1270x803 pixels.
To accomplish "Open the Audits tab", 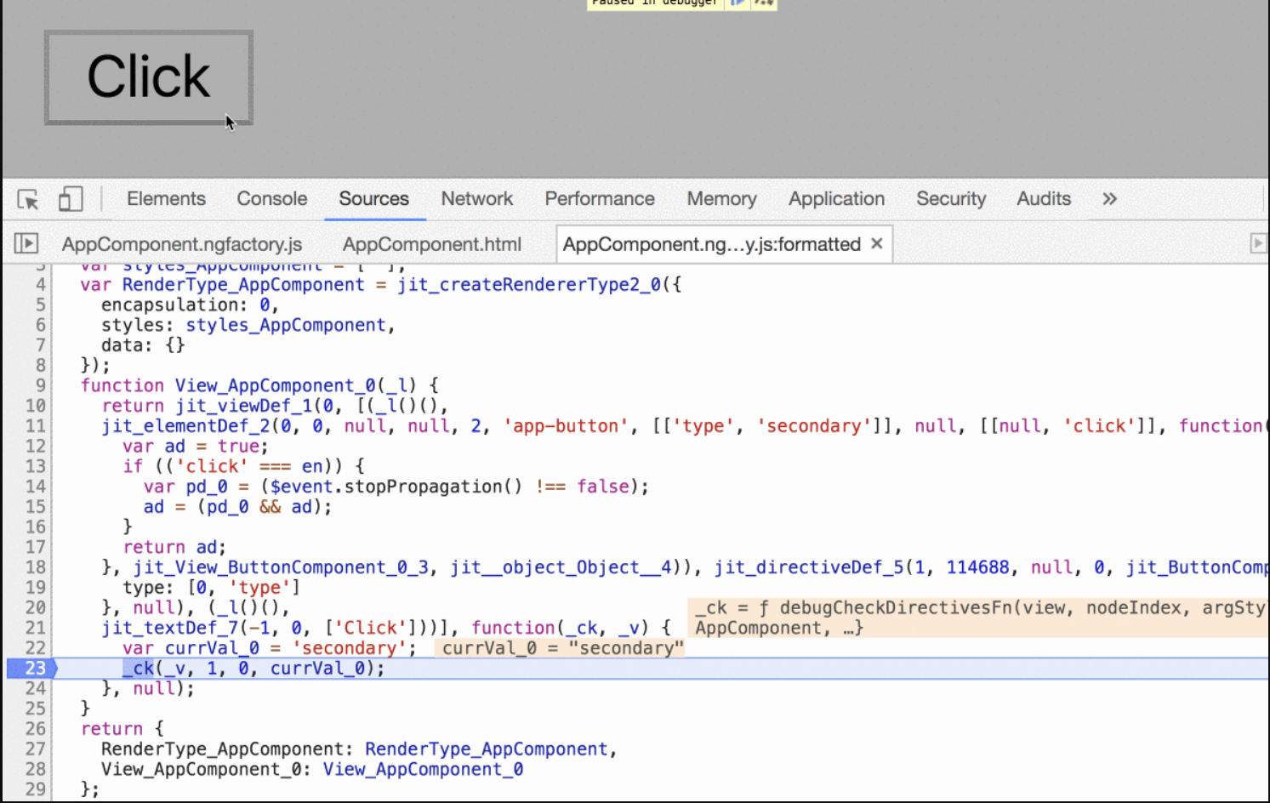I will click(1043, 199).
